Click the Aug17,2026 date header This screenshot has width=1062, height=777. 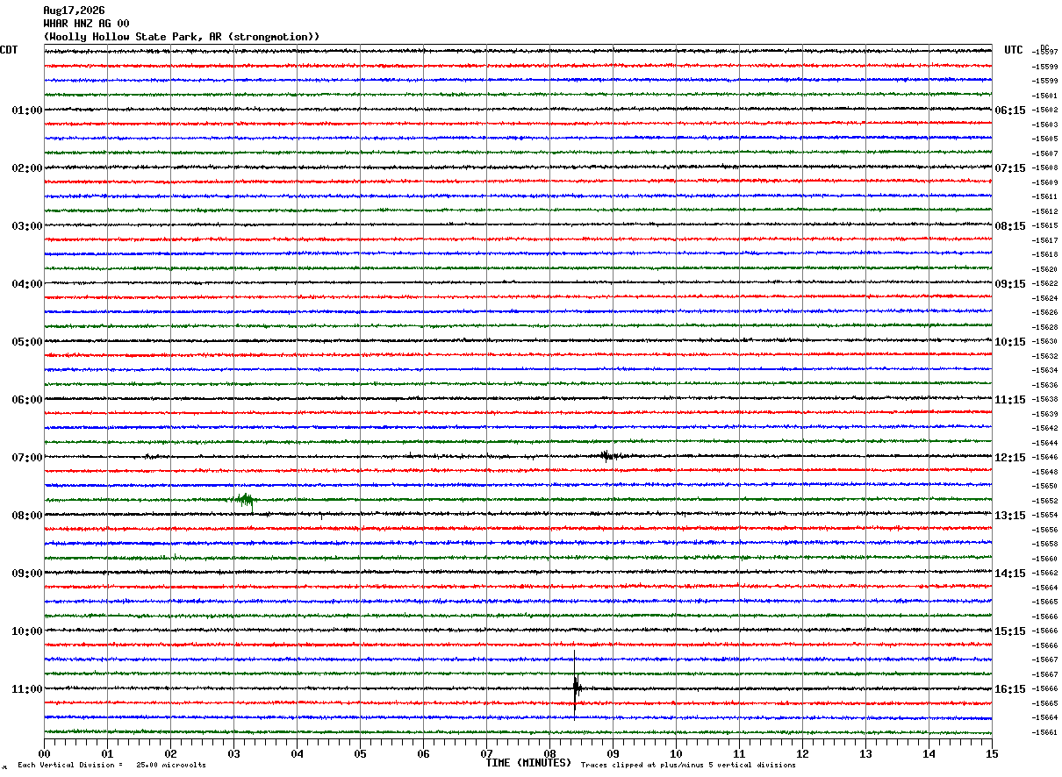coord(74,11)
